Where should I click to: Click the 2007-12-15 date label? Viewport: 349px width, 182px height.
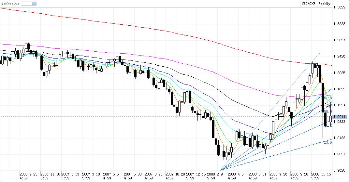(x=196, y=174)
